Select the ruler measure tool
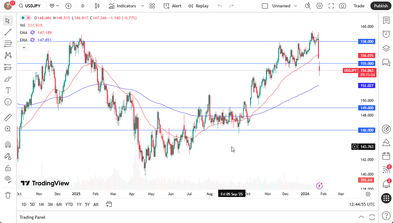The height and width of the screenshot is (223, 393). 8,117
